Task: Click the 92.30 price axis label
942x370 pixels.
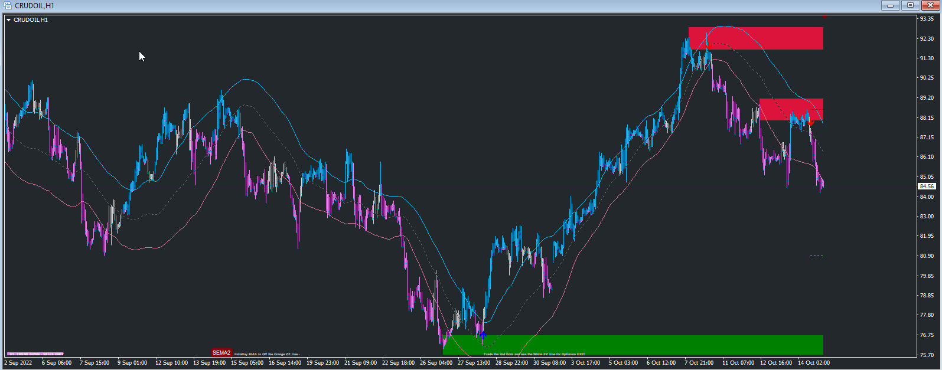Action: (x=927, y=38)
